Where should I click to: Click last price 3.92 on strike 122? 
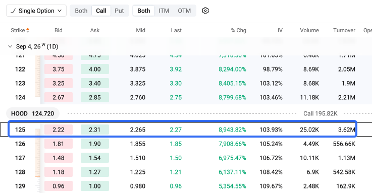176,69
